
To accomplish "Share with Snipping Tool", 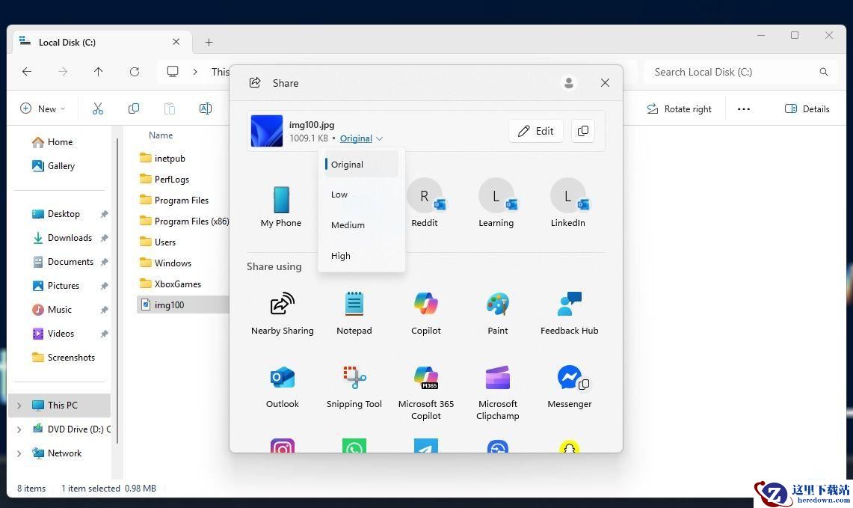I will point(354,387).
